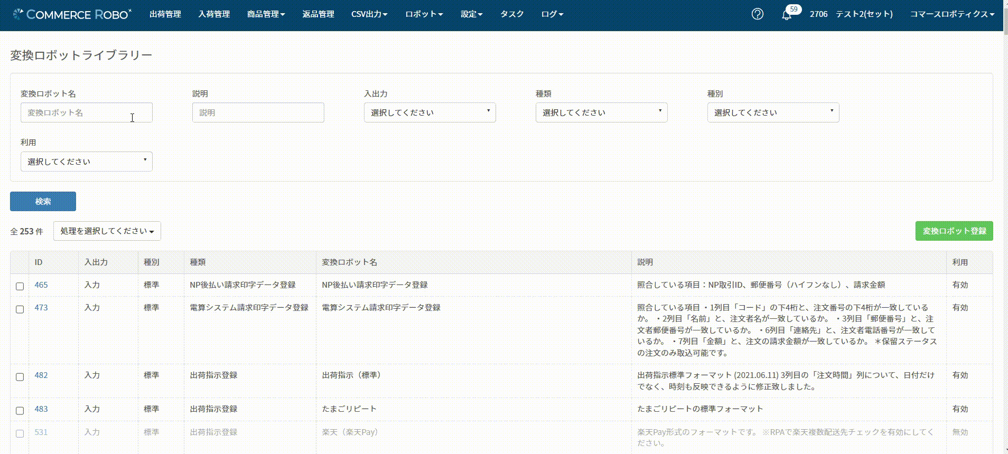
Task: Click the 変換ロボット登録 button
Action: point(954,231)
